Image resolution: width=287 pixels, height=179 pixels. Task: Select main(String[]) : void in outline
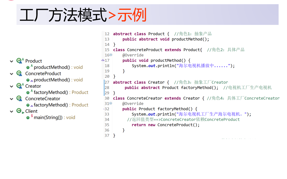coord(54,117)
